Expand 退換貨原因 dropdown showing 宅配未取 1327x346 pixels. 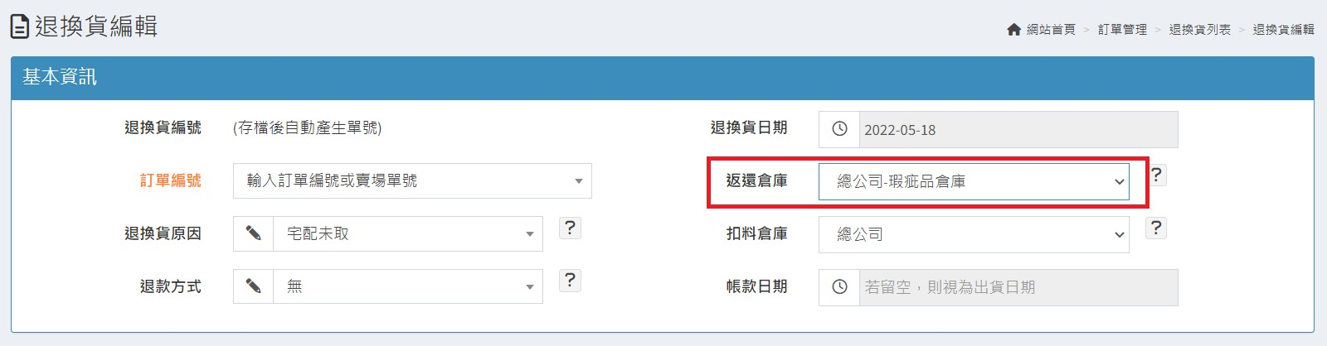coord(407,234)
